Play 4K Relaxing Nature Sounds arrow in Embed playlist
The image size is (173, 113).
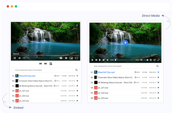click(x=77, y=86)
